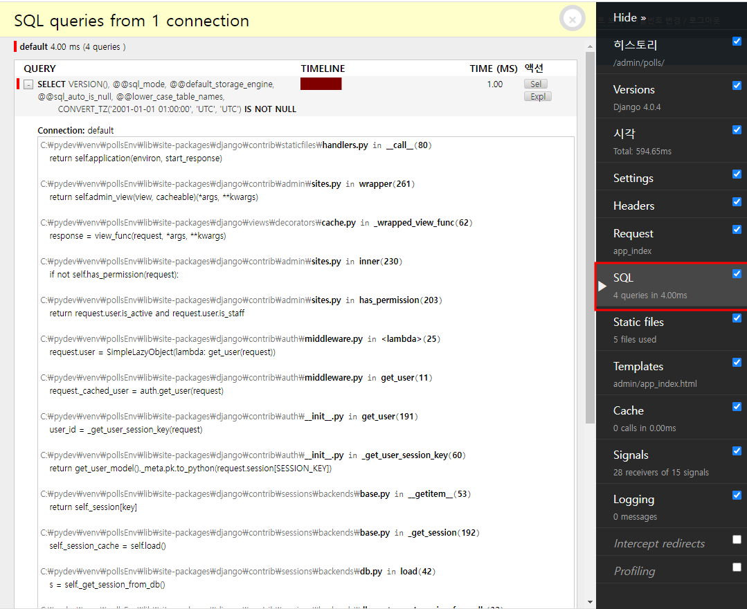Click the sites.py has_permission(203) trace line
The width and height of the screenshot is (747, 609).
241,300
